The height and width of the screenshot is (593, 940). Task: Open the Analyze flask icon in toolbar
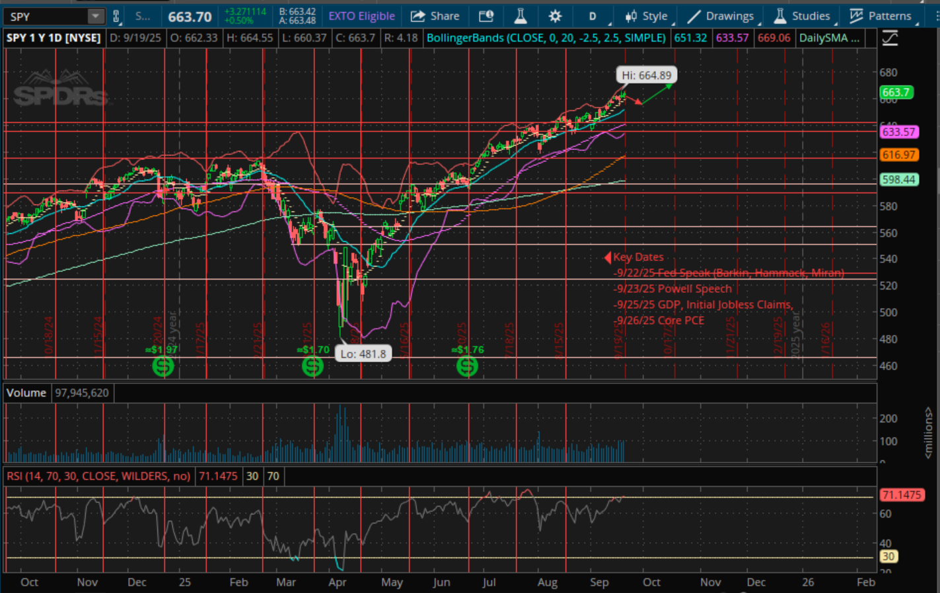[520, 16]
